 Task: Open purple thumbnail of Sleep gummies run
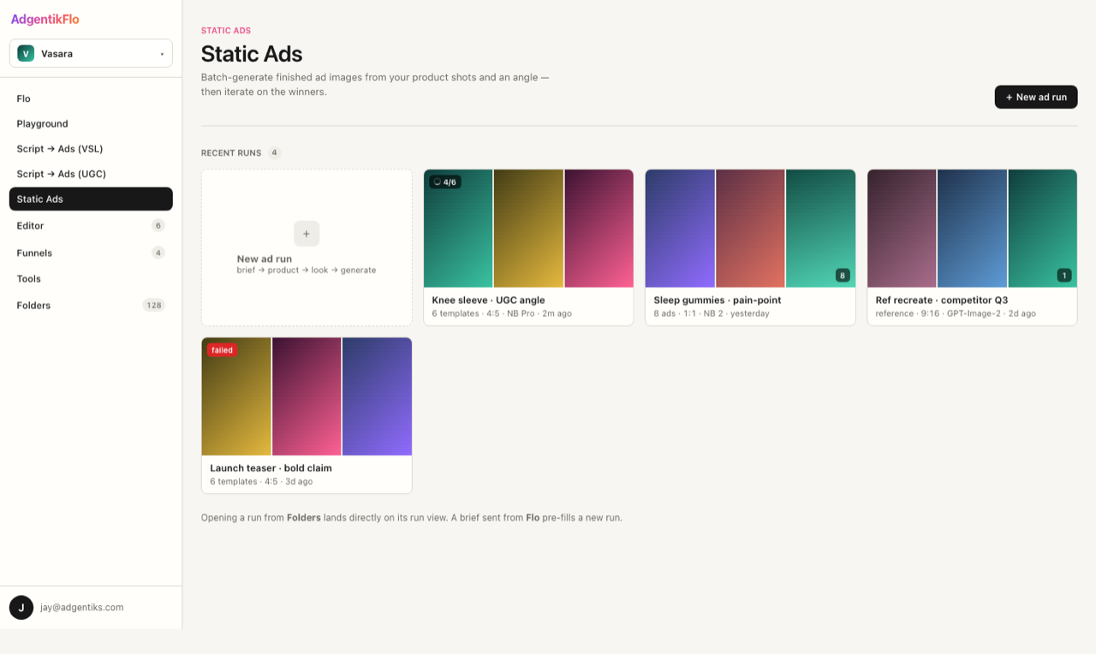(x=680, y=229)
